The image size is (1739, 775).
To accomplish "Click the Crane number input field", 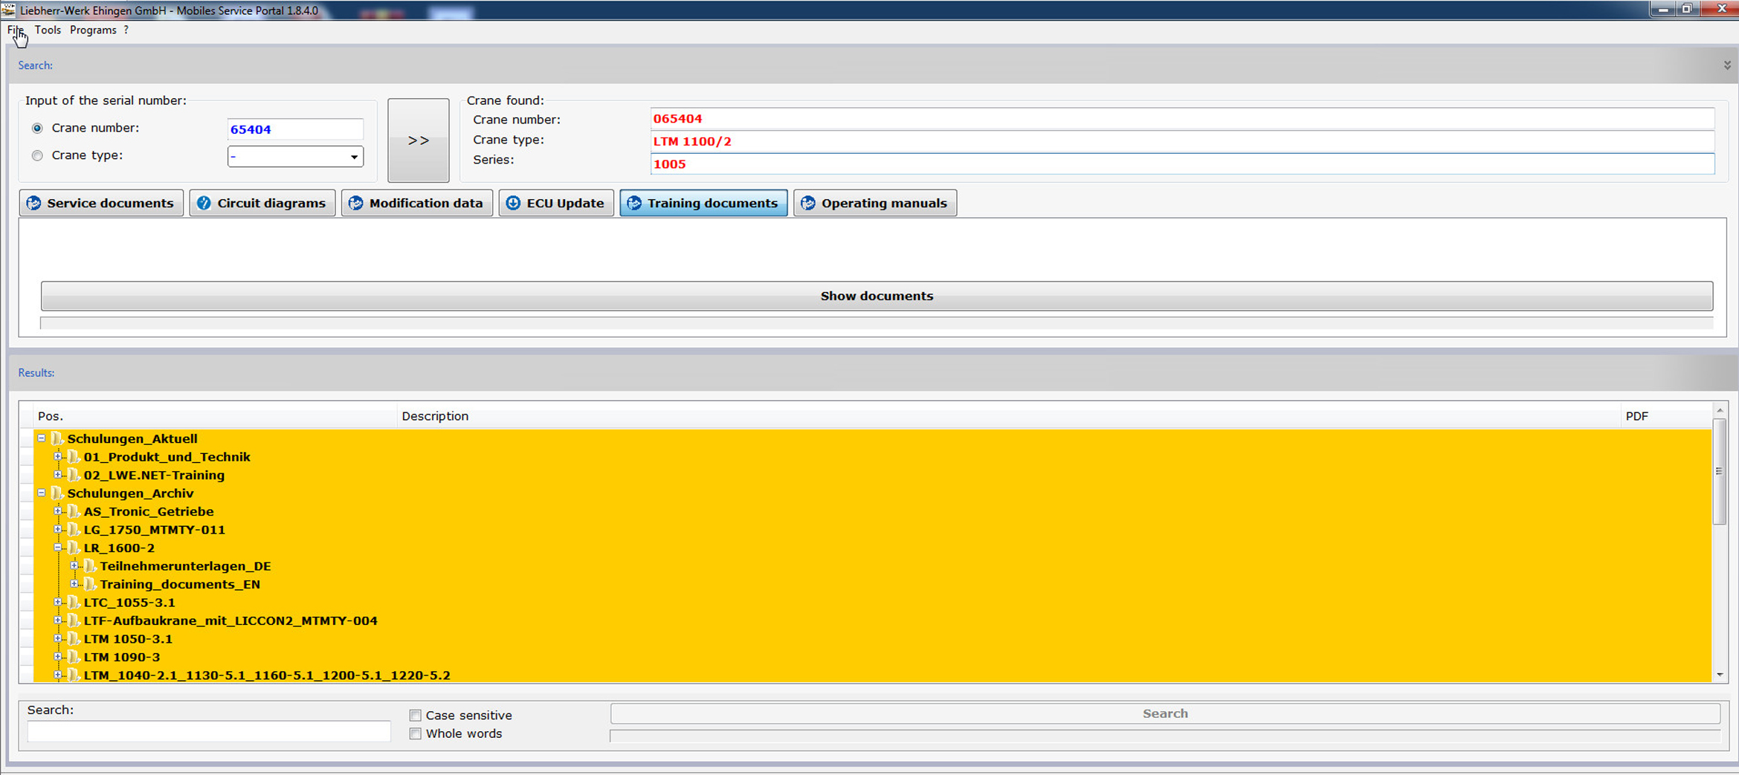I will pyautogui.click(x=294, y=129).
